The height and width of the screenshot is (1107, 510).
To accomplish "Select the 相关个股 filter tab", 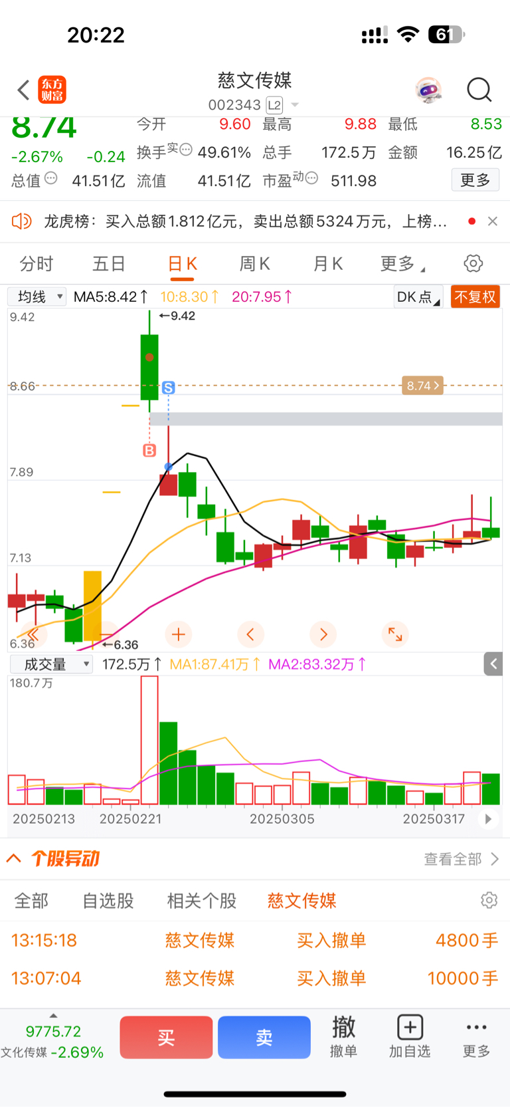I will (202, 901).
